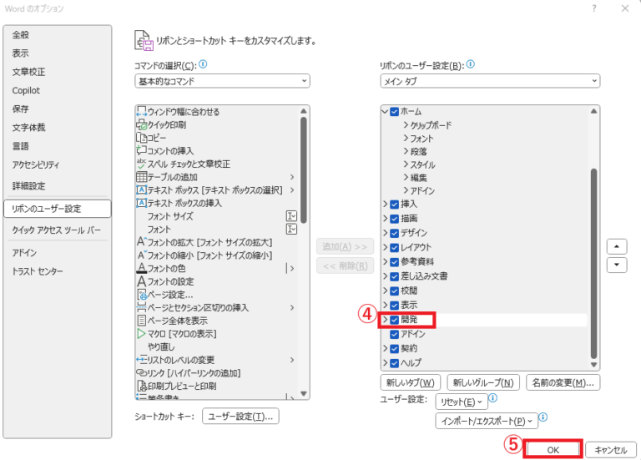Click the move down arrow button
The width and height of the screenshot is (641, 460).
point(617,265)
